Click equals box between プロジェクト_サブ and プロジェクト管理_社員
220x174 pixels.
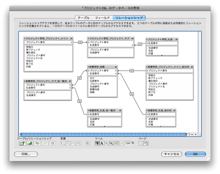pos(140,44)
